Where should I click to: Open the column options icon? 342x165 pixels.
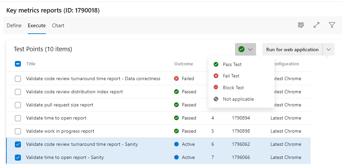click(x=301, y=25)
